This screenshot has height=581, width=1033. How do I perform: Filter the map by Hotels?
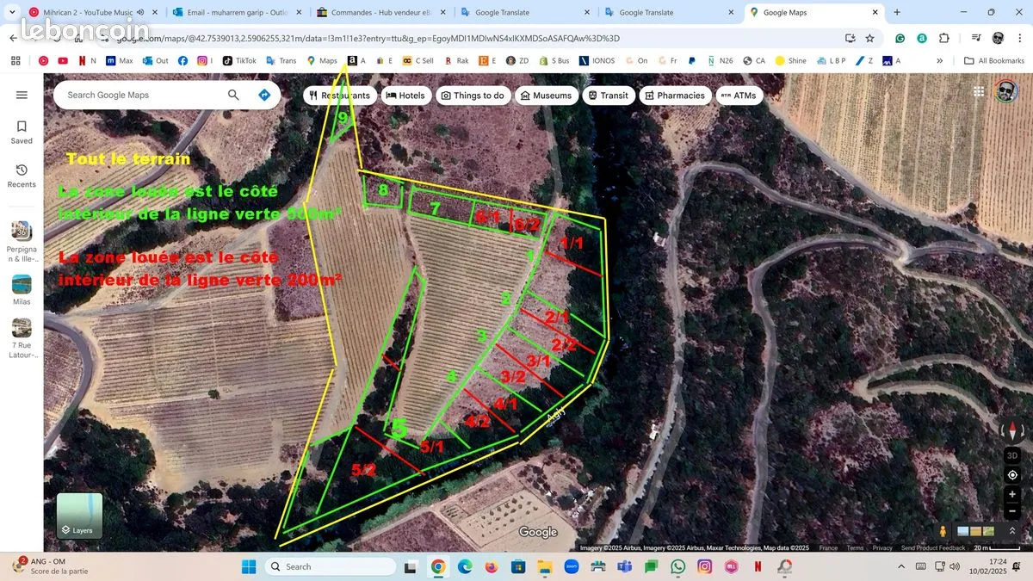coord(405,96)
